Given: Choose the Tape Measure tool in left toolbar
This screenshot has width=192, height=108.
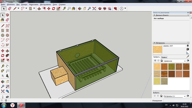Looking at the screenshot, I should [x=2, y=66].
